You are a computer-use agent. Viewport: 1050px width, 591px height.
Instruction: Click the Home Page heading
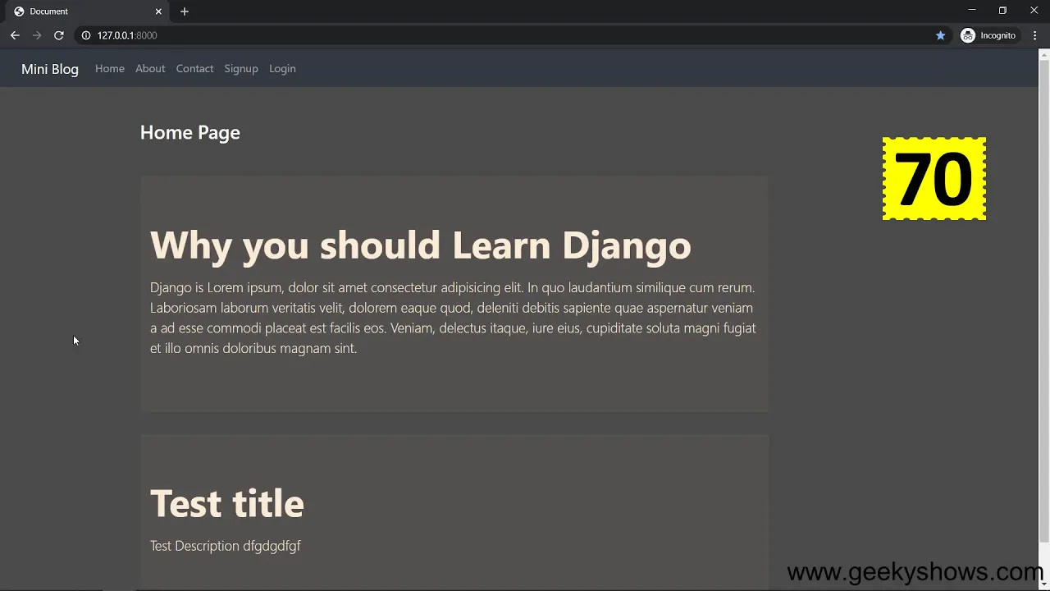[x=190, y=133]
